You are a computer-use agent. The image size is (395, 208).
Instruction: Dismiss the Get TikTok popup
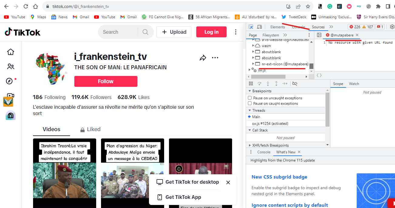(228, 182)
